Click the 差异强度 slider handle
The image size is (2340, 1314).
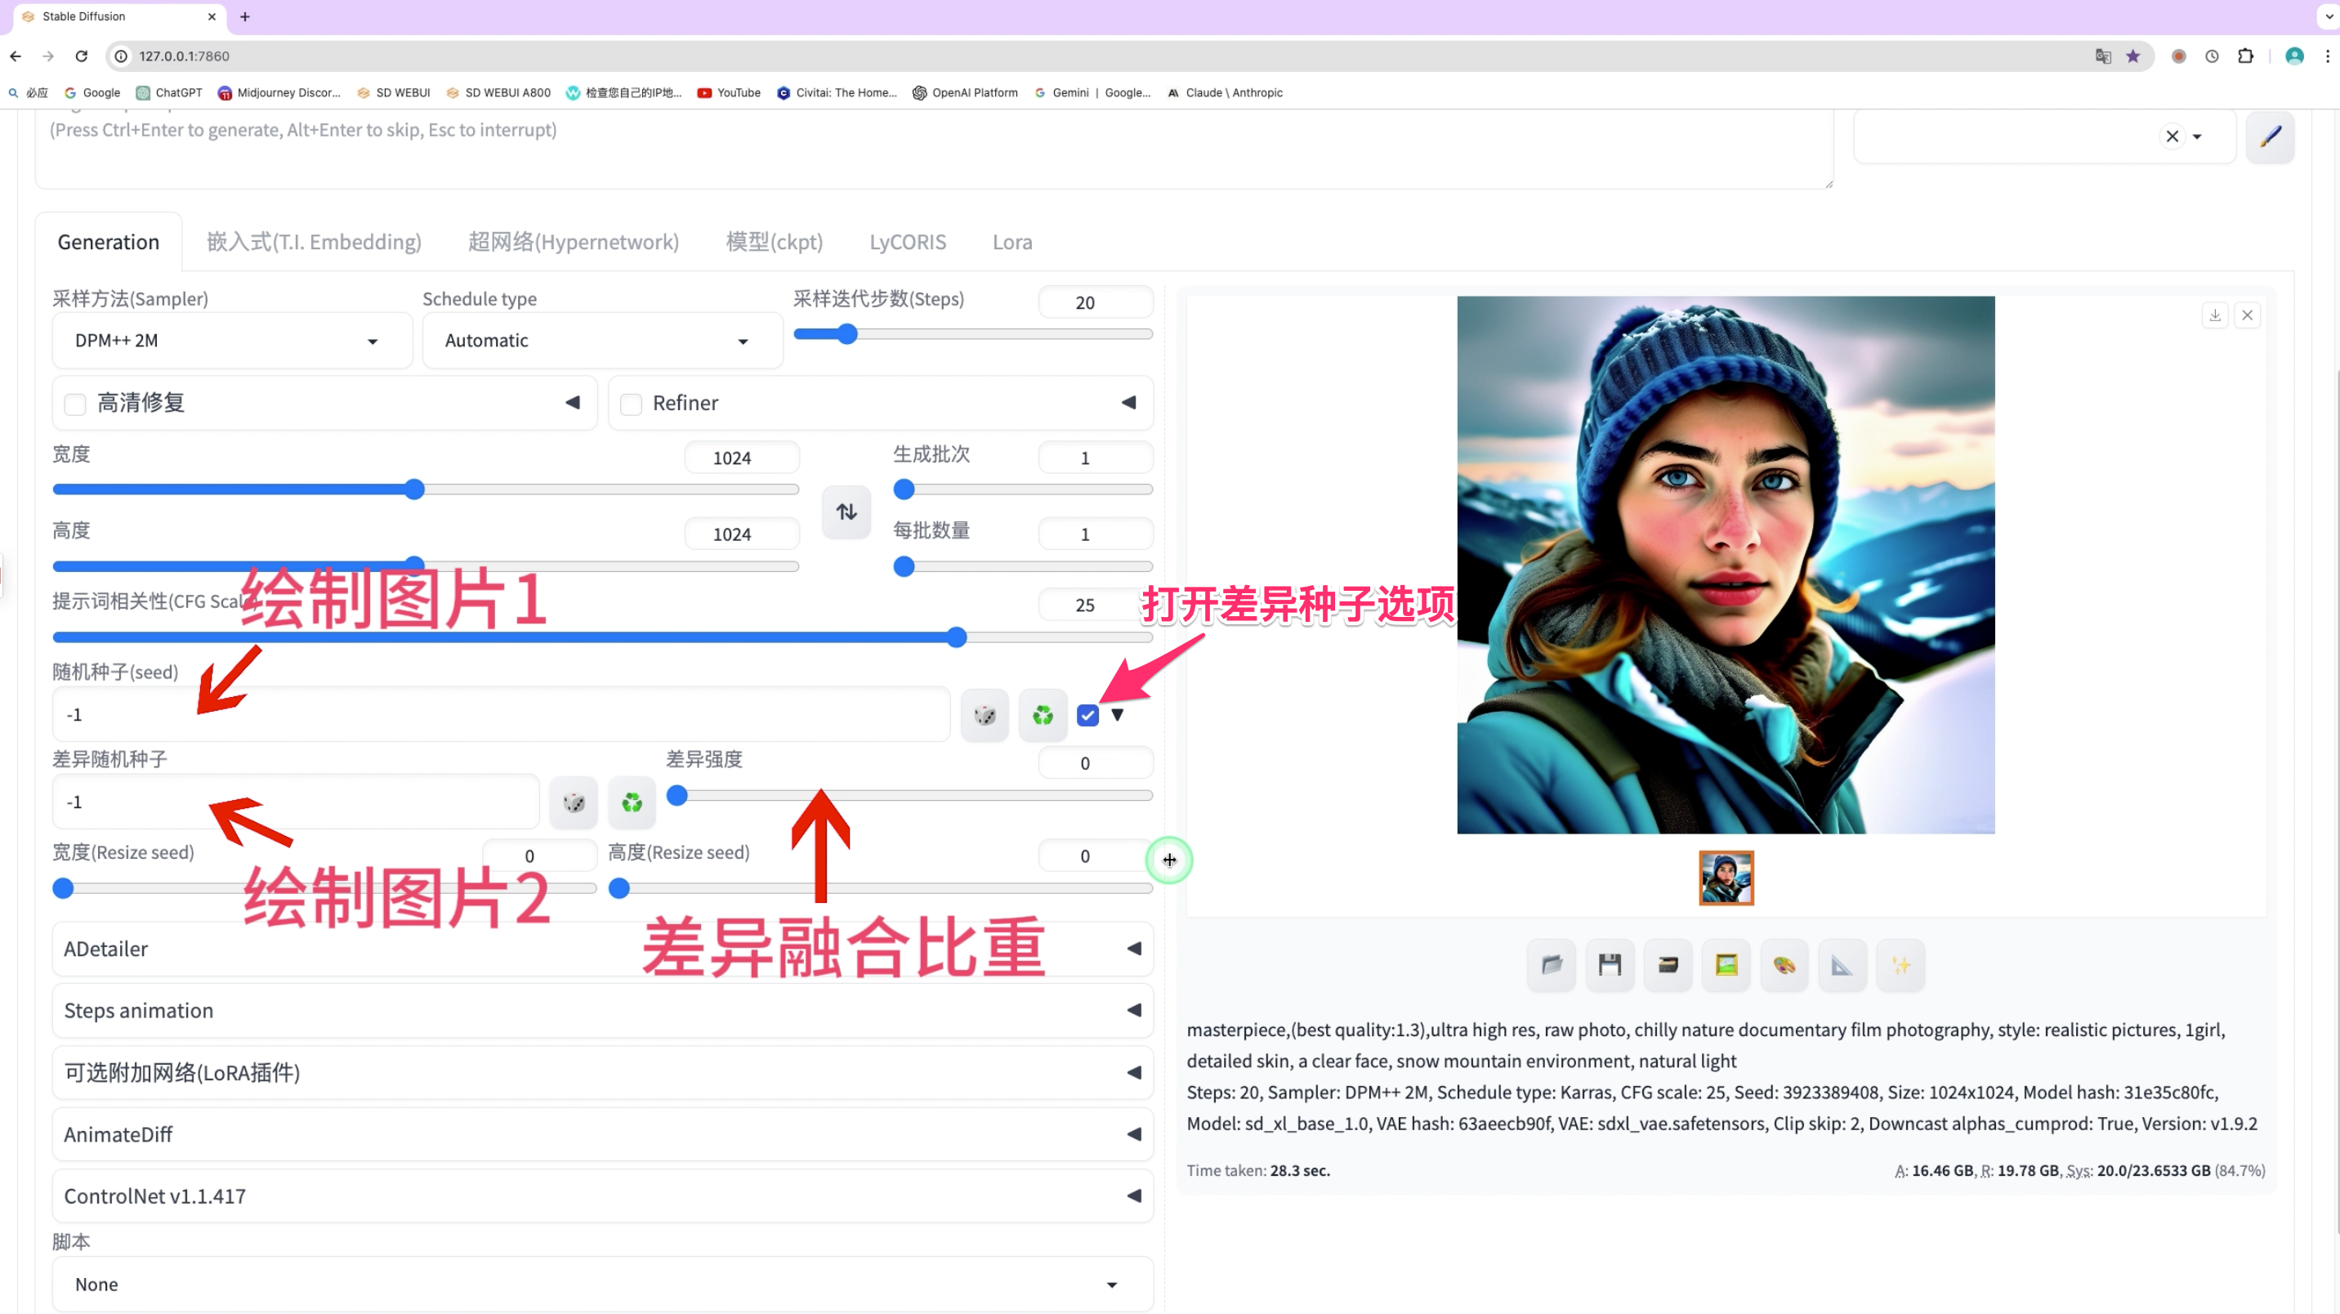(677, 796)
